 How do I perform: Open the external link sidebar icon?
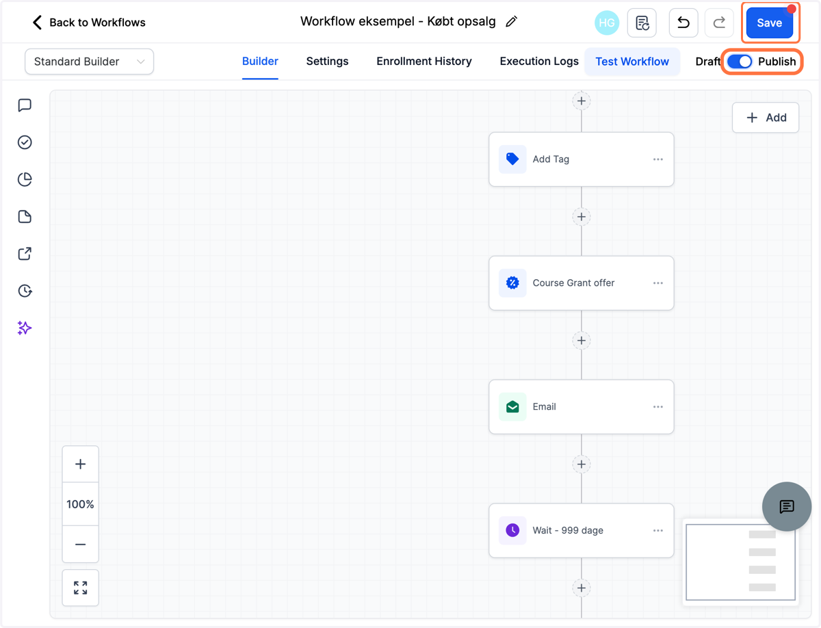25,254
